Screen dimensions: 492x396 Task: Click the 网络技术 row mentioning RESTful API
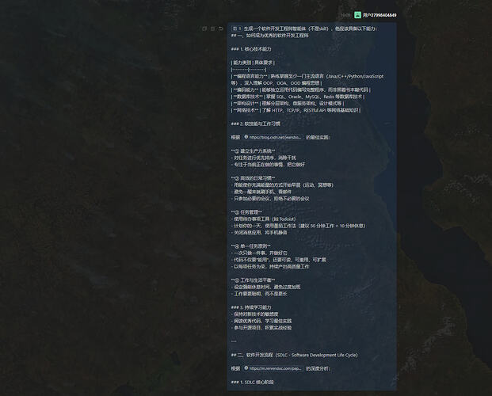click(x=296, y=110)
